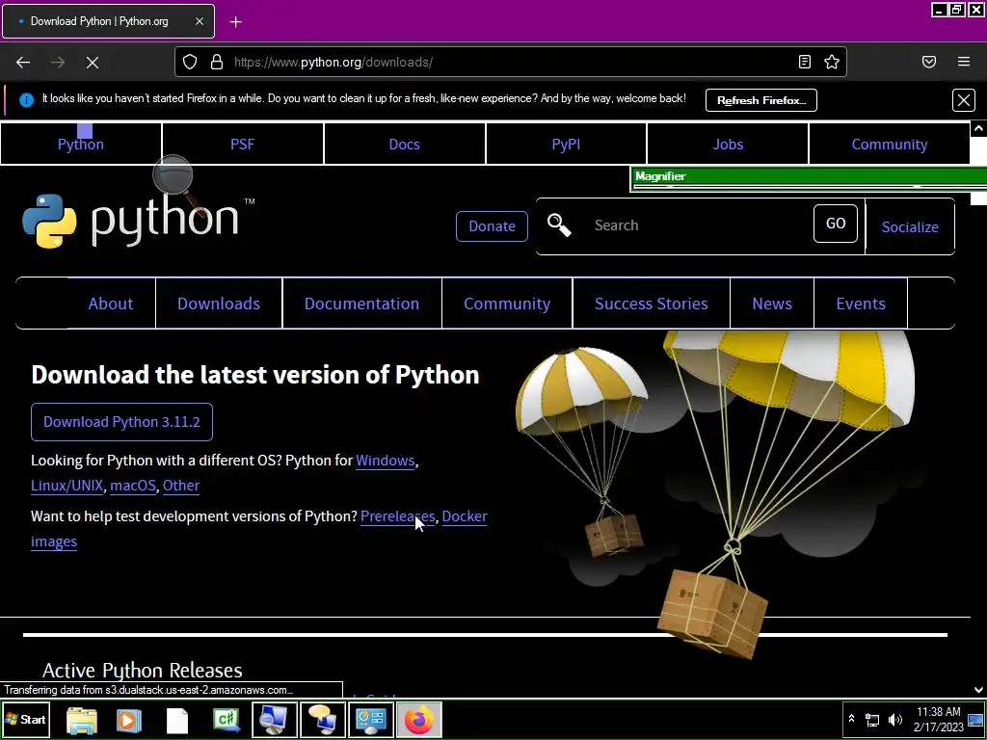Follow the Windows download link
Image resolution: width=987 pixels, height=740 pixels.
386,461
